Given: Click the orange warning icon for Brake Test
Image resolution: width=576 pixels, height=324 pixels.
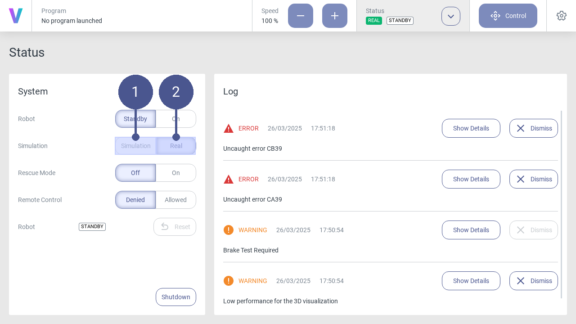Looking at the screenshot, I should click(x=229, y=230).
